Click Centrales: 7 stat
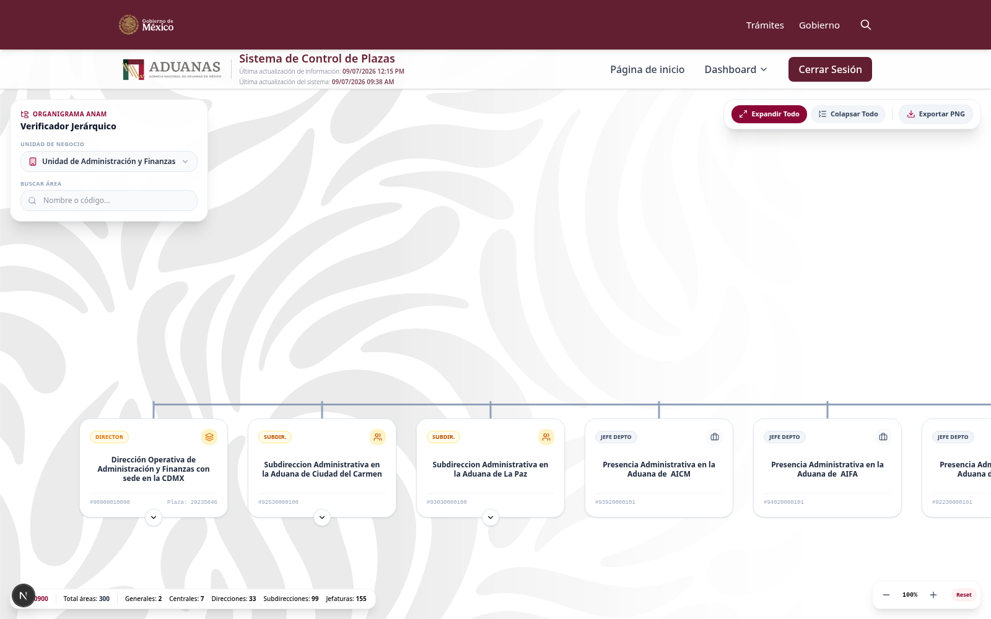Screen dimensions: 991x619 tap(186, 599)
